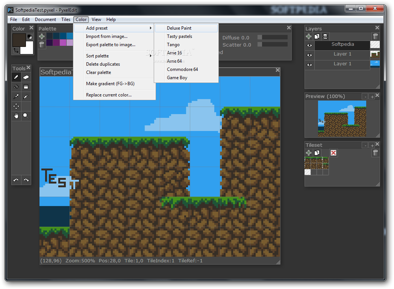Open the Help menu
Image resolution: width=394 pixels, height=289 pixels.
pyautogui.click(x=111, y=19)
